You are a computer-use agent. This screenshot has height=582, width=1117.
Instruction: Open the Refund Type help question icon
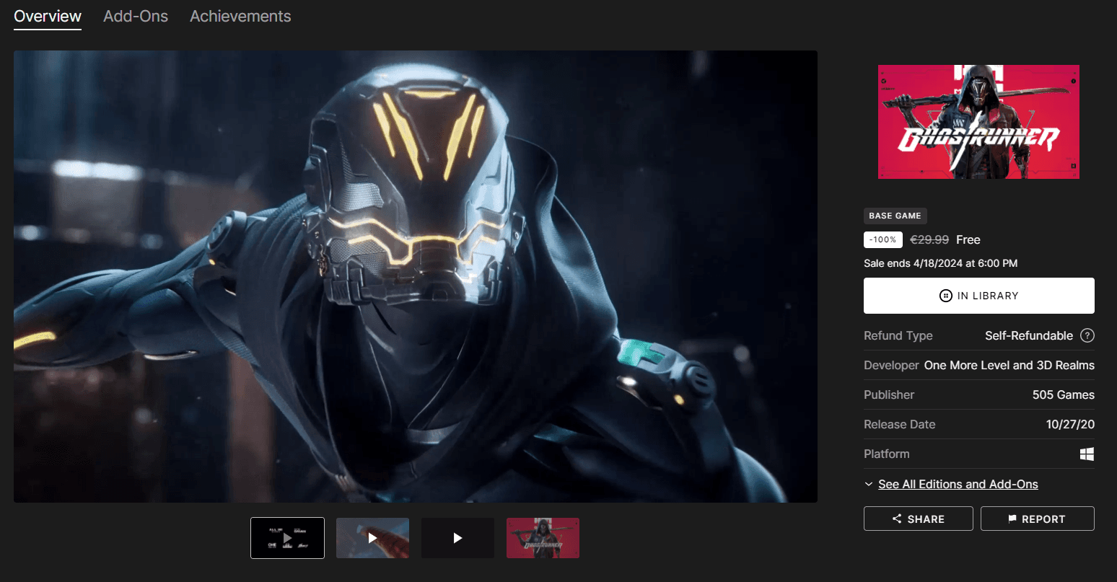pos(1087,335)
